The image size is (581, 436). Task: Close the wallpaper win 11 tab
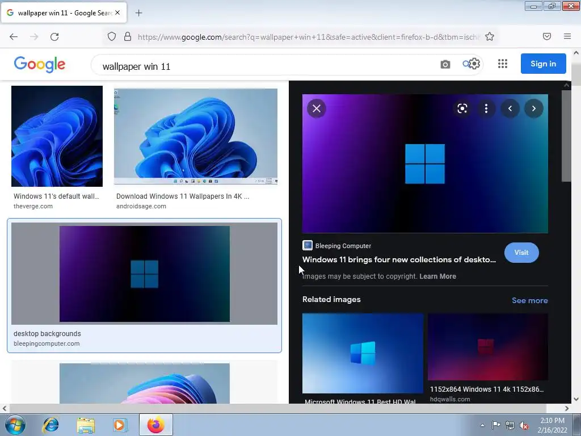(x=117, y=12)
